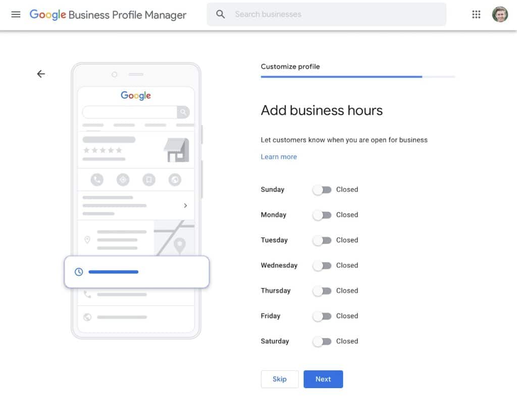Viewport: 517px width, 403px height.
Task: Click the globe website icon in preview
Action: pyautogui.click(x=175, y=180)
